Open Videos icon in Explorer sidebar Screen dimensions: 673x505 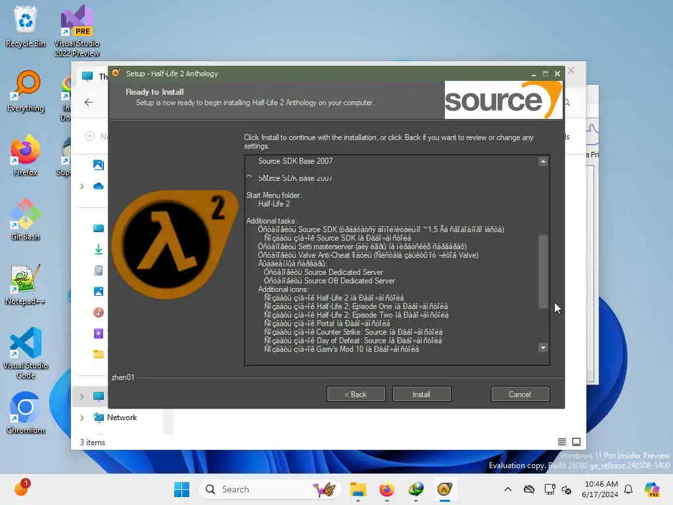pyautogui.click(x=99, y=333)
